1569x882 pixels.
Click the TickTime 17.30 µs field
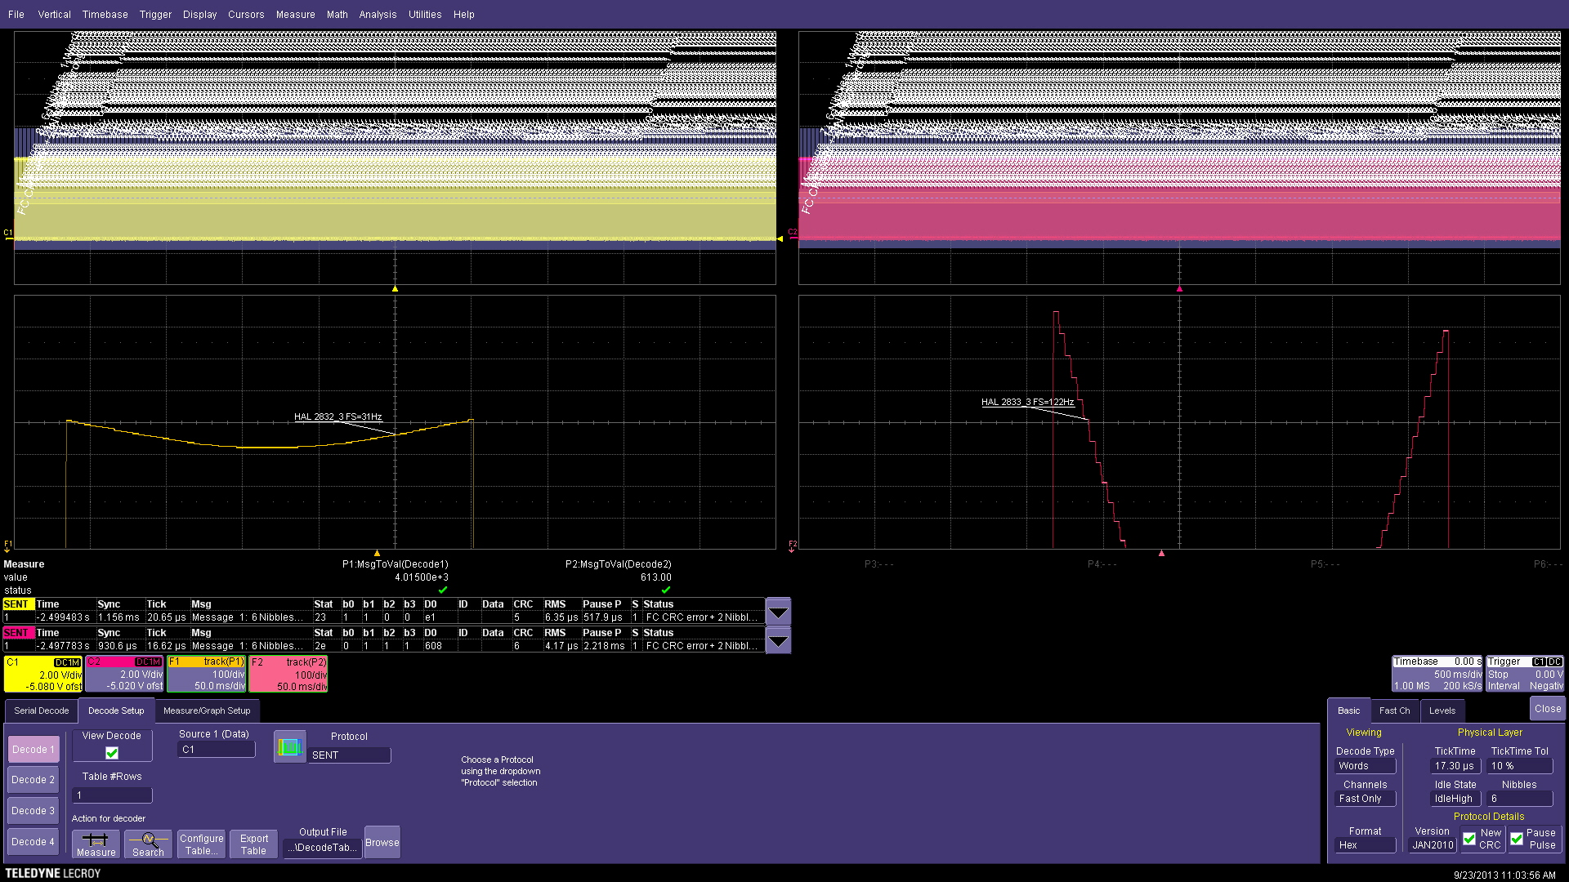pos(1455,766)
